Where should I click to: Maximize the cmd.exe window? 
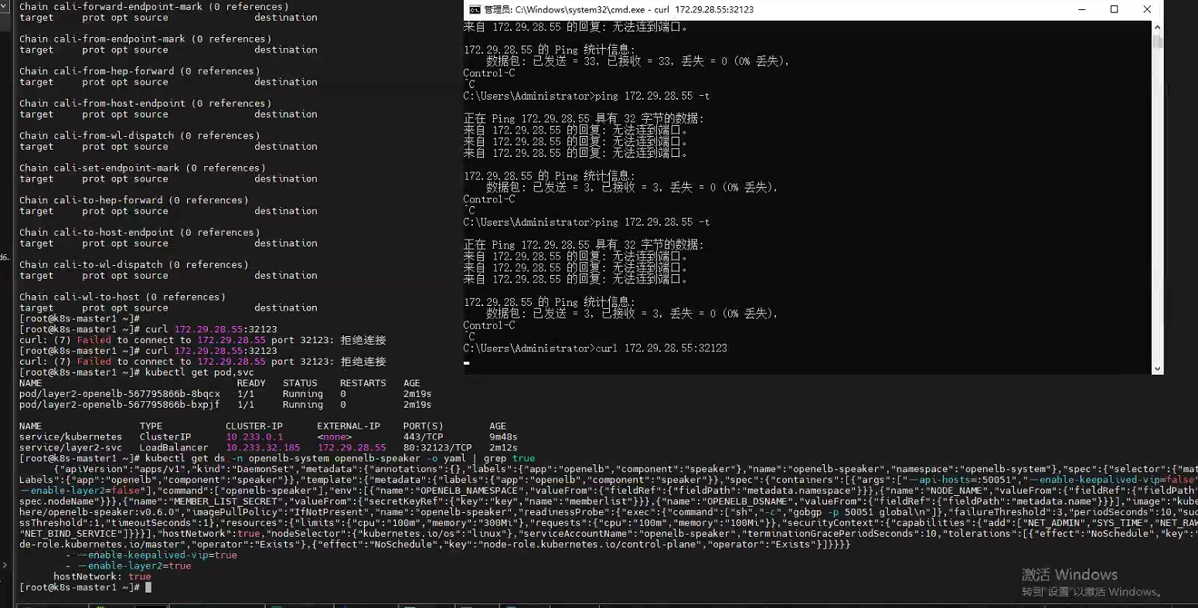pyautogui.click(x=1114, y=9)
